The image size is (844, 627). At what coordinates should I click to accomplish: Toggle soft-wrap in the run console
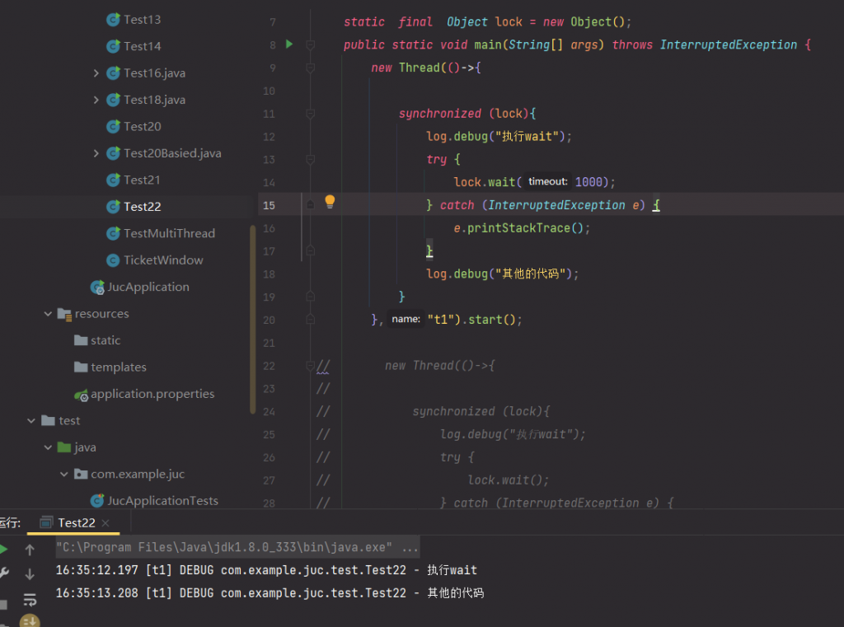tap(30, 599)
